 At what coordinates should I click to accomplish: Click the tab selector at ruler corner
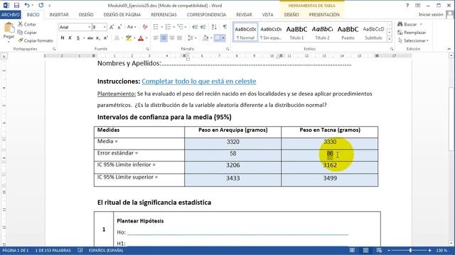pyautogui.click(x=4, y=56)
